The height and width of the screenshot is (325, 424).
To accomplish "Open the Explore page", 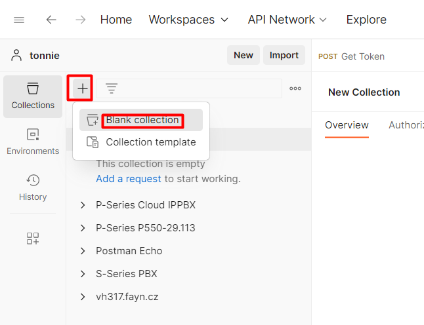I will point(366,20).
